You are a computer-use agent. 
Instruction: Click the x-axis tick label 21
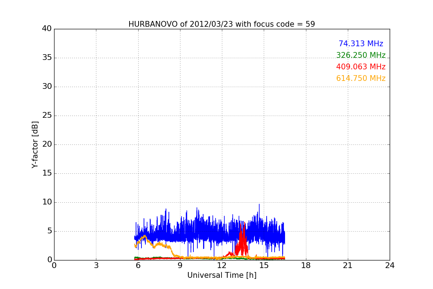348,266
